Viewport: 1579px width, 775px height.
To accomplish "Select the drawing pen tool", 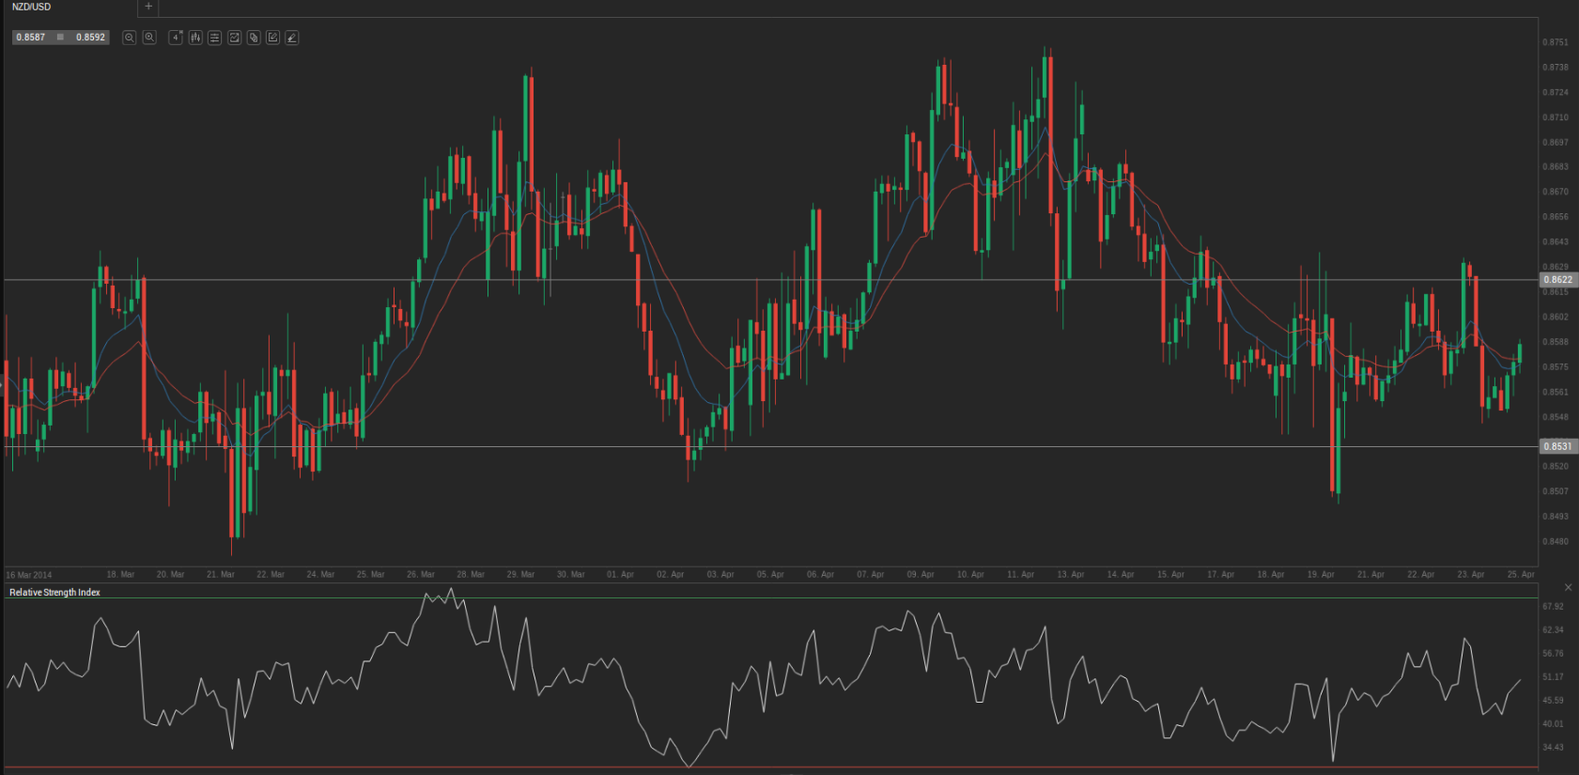I will [x=292, y=38].
